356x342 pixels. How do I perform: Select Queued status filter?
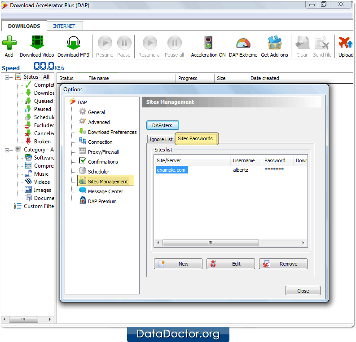coord(39,101)
